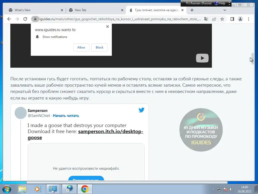Viewport: 258px width, 194px height.
Task: Open the language bar options arrow
Action: click(x=229, y=5)
